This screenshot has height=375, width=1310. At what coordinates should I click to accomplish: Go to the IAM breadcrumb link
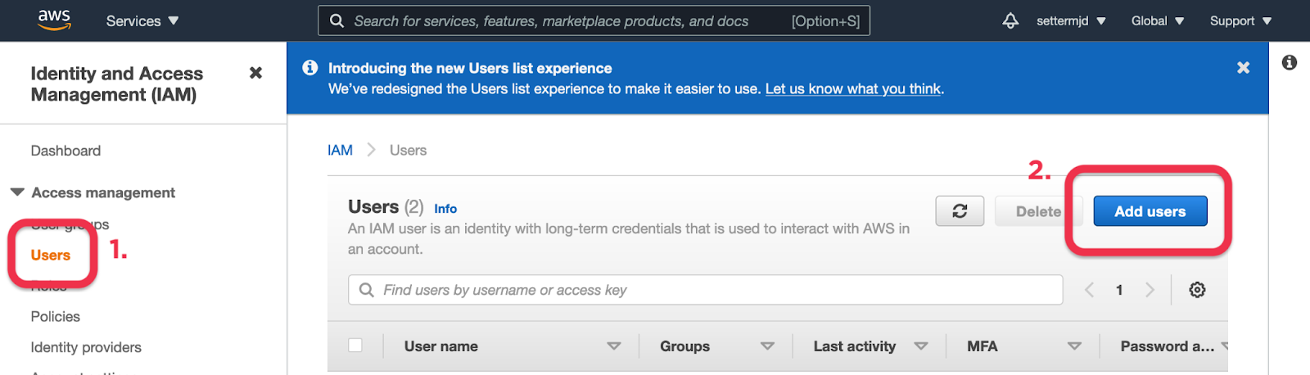pyautogui.click(x=340, y=151)
